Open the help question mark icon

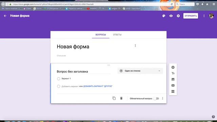[213, 117]
